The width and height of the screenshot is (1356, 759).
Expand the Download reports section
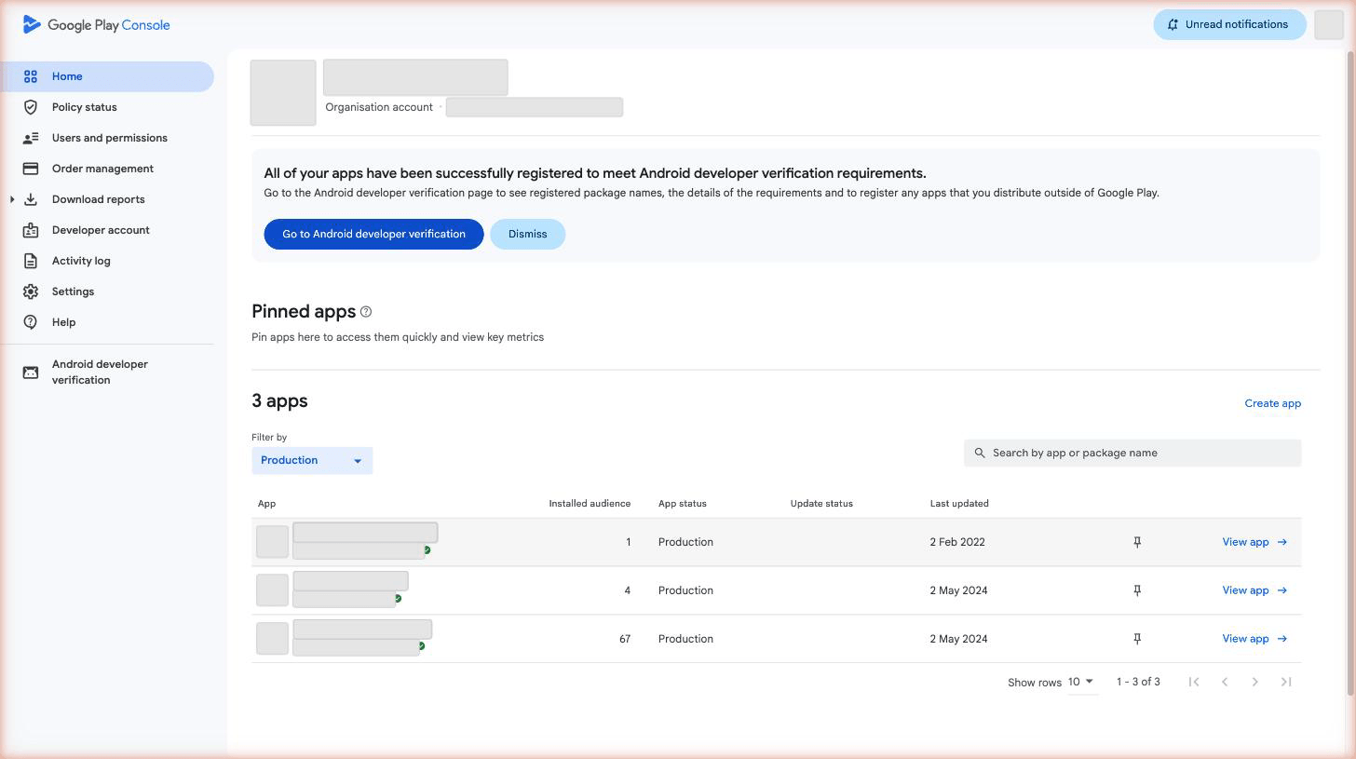point(12,199)
